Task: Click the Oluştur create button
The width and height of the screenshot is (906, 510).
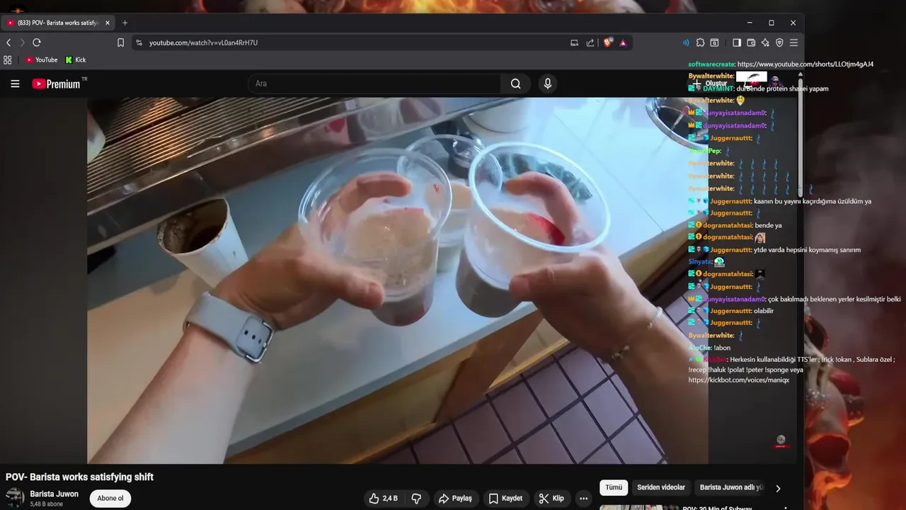Action: coord(710,84)
